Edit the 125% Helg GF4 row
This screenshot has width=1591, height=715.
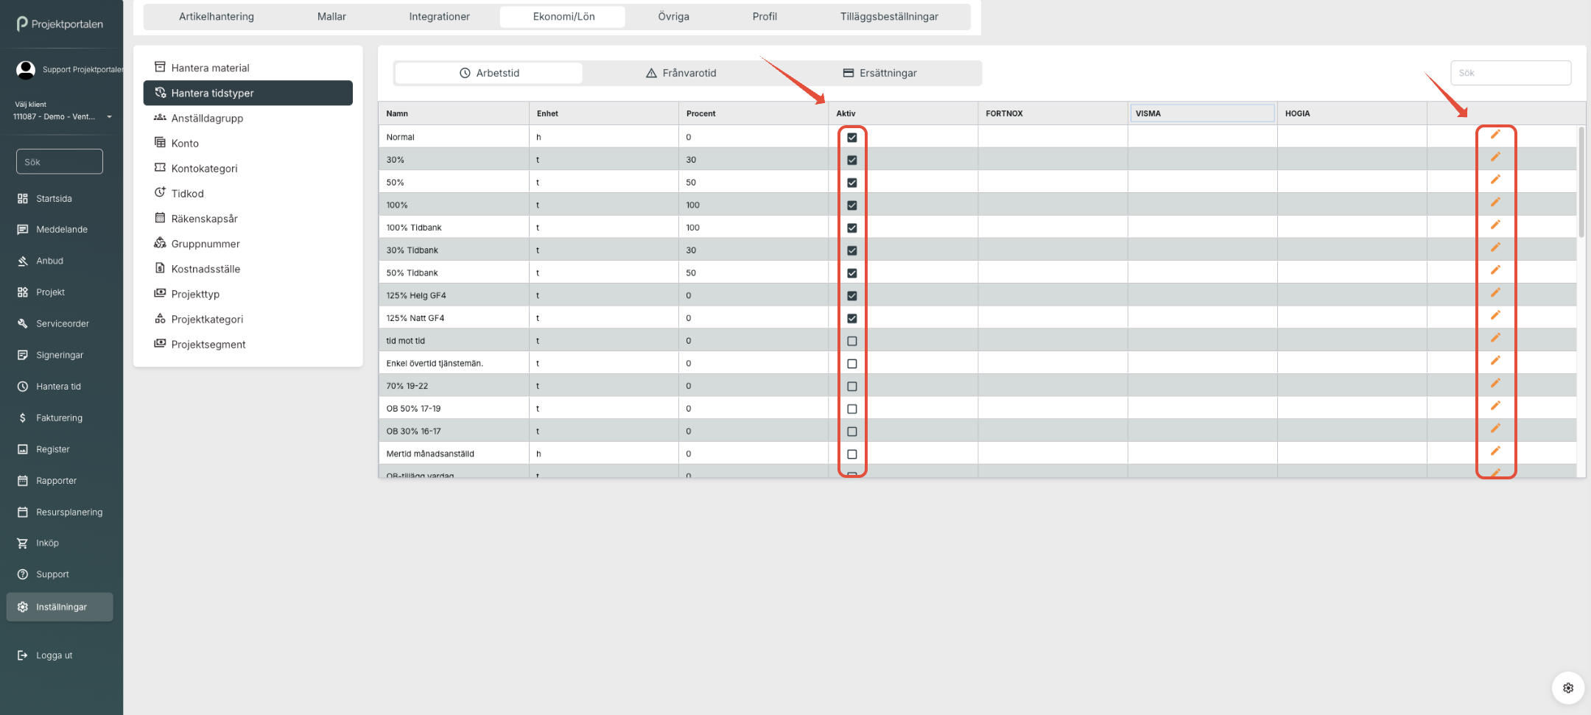click(x=1495, y=293)
